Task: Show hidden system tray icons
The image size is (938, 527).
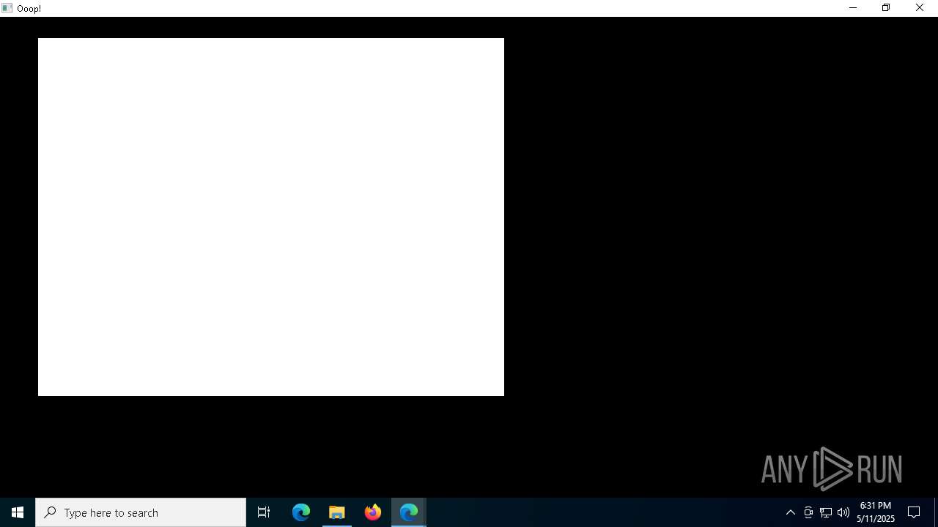Action: [791, 512]
